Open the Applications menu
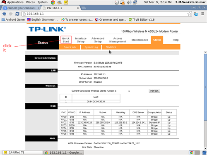This screenshot has width=207, height=155. pyautogui.click(x=15, y=2)
